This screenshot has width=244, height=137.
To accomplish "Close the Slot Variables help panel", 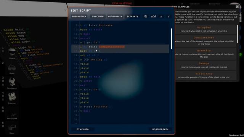I will point(237,7).
